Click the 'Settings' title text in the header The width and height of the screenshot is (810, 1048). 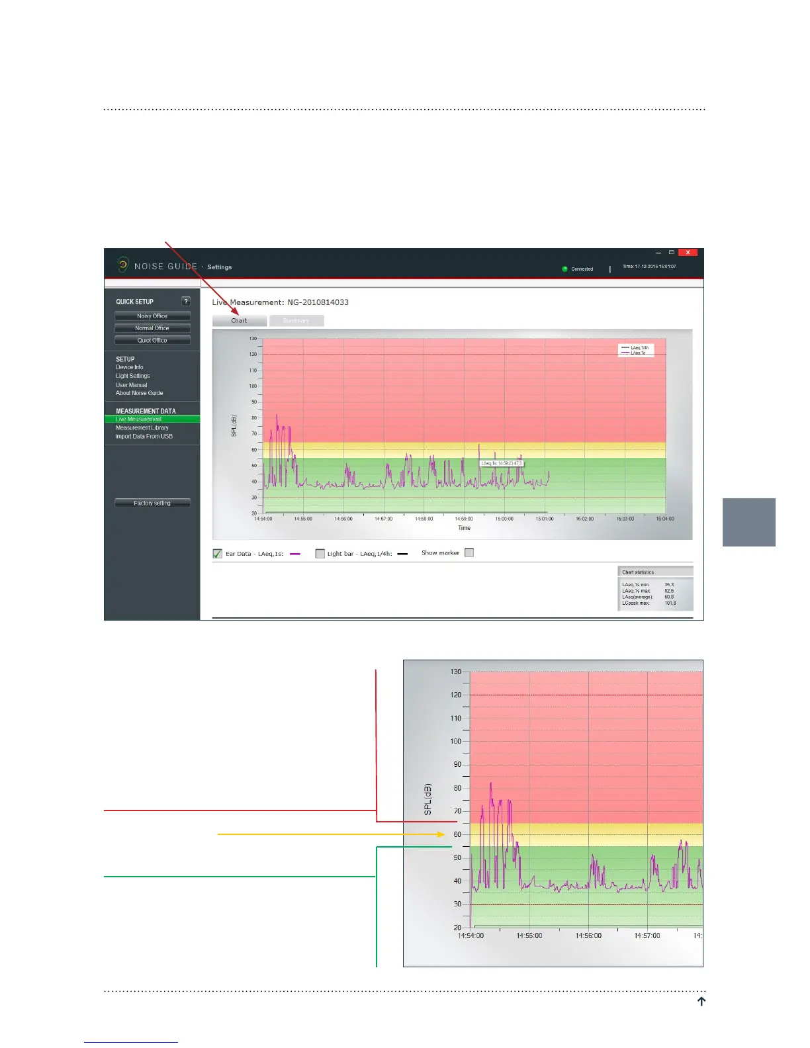coord(219,267)
